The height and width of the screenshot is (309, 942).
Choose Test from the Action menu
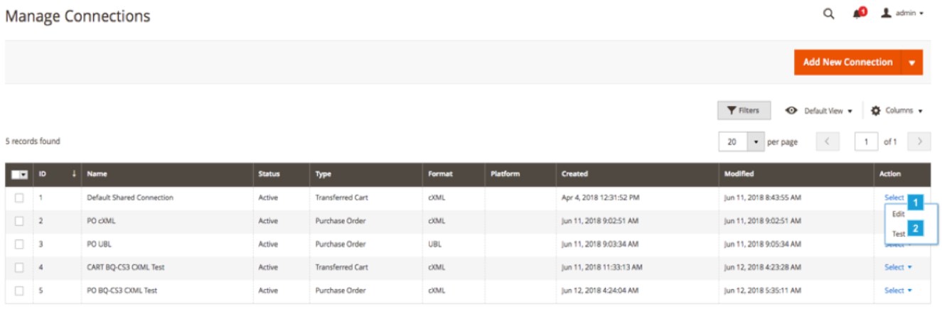point(898,233)
